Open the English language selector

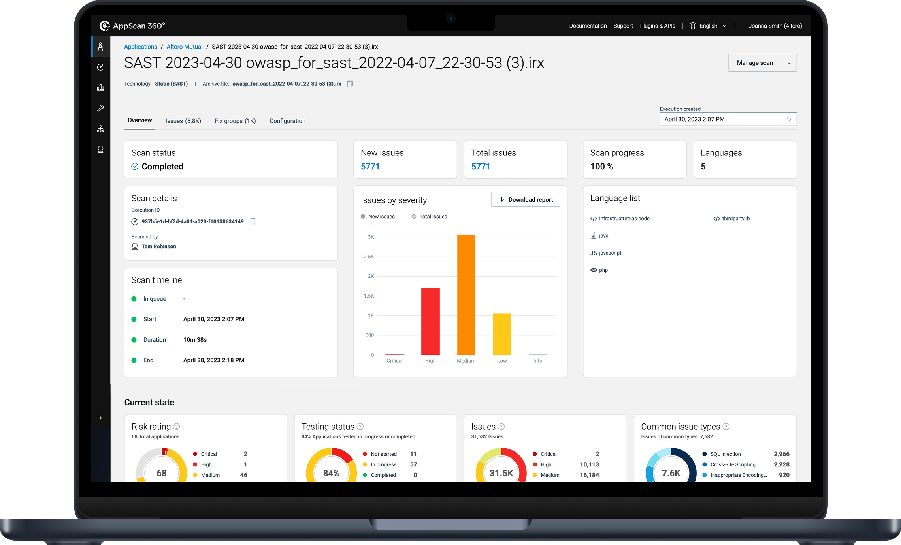708,26
